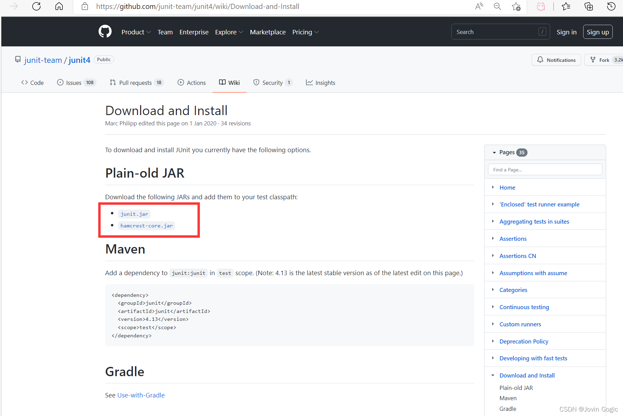This screenshot has width=623, height=416.
Task: Open the Code tab
Action: point(32,82)
